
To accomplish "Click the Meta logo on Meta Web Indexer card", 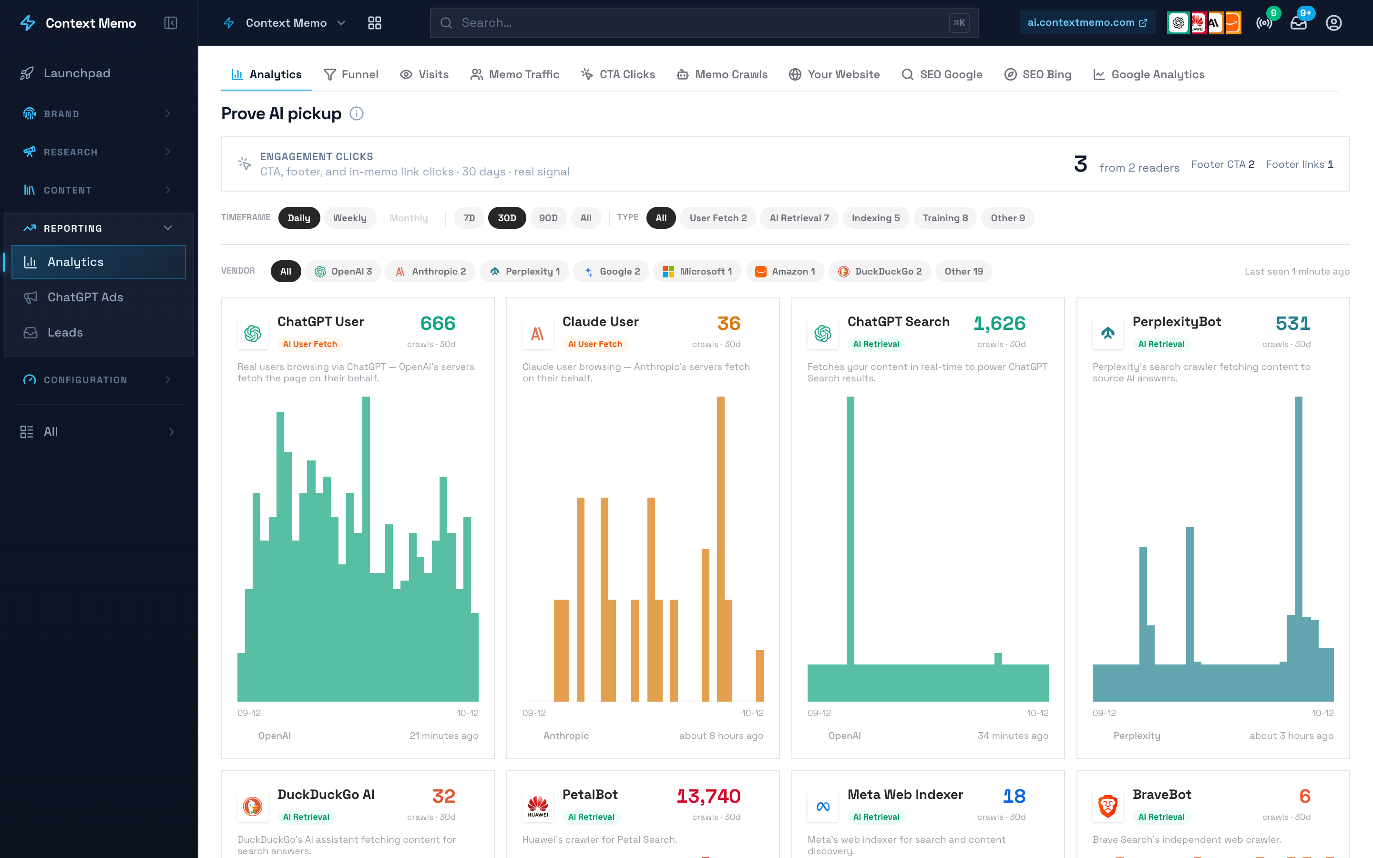I will pyautogui.click(x=823, y=806).
